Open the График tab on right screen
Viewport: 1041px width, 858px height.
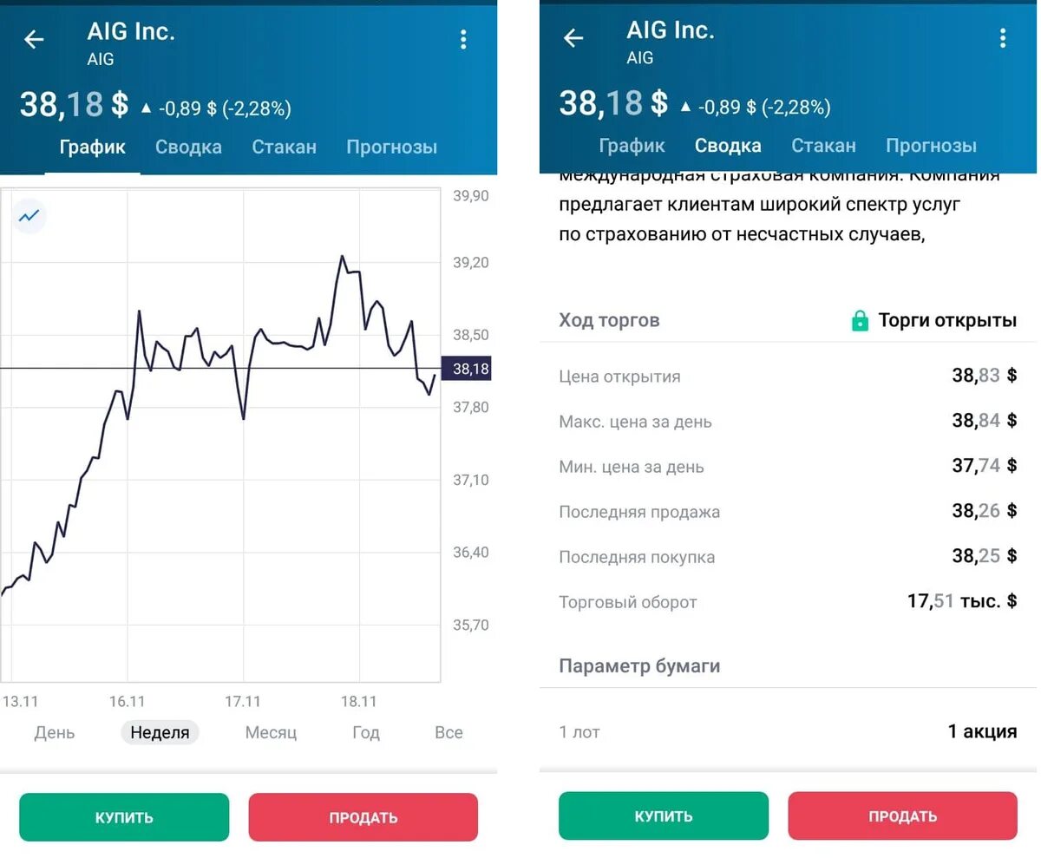pos(632,146)
